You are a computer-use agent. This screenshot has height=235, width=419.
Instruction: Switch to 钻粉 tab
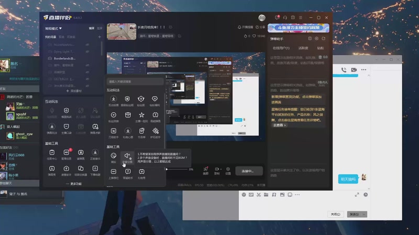click(320, 48)
